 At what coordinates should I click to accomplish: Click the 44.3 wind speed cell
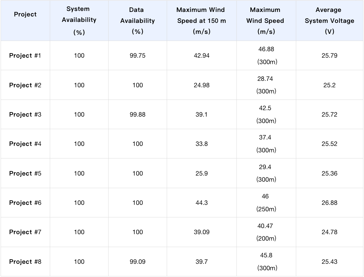pos(201,203)
